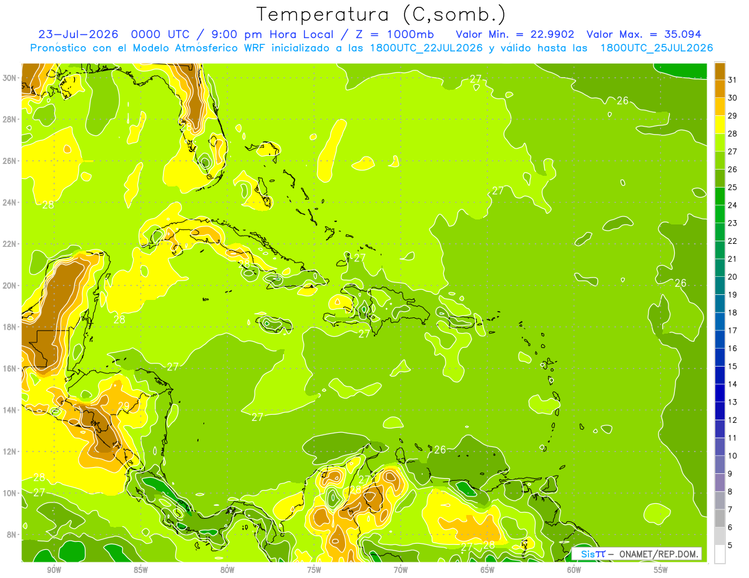Viewport: 749px width, 578px height.
Task: Click the level text 'Z = 1000mb'
Action: (395, 34)
